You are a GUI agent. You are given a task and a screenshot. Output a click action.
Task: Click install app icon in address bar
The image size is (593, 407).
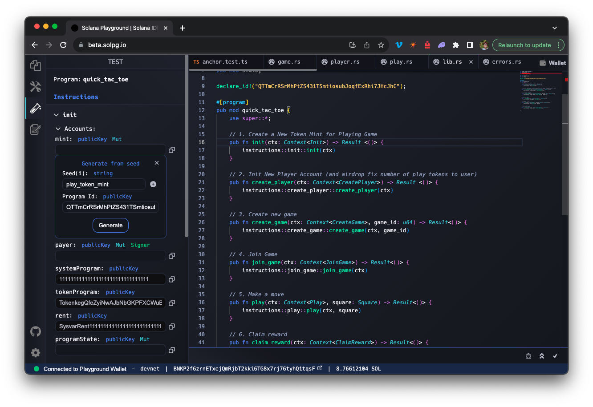(x=353, y=45)
